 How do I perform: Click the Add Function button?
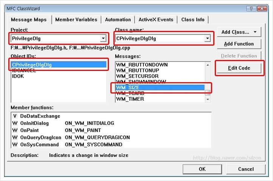239,44
